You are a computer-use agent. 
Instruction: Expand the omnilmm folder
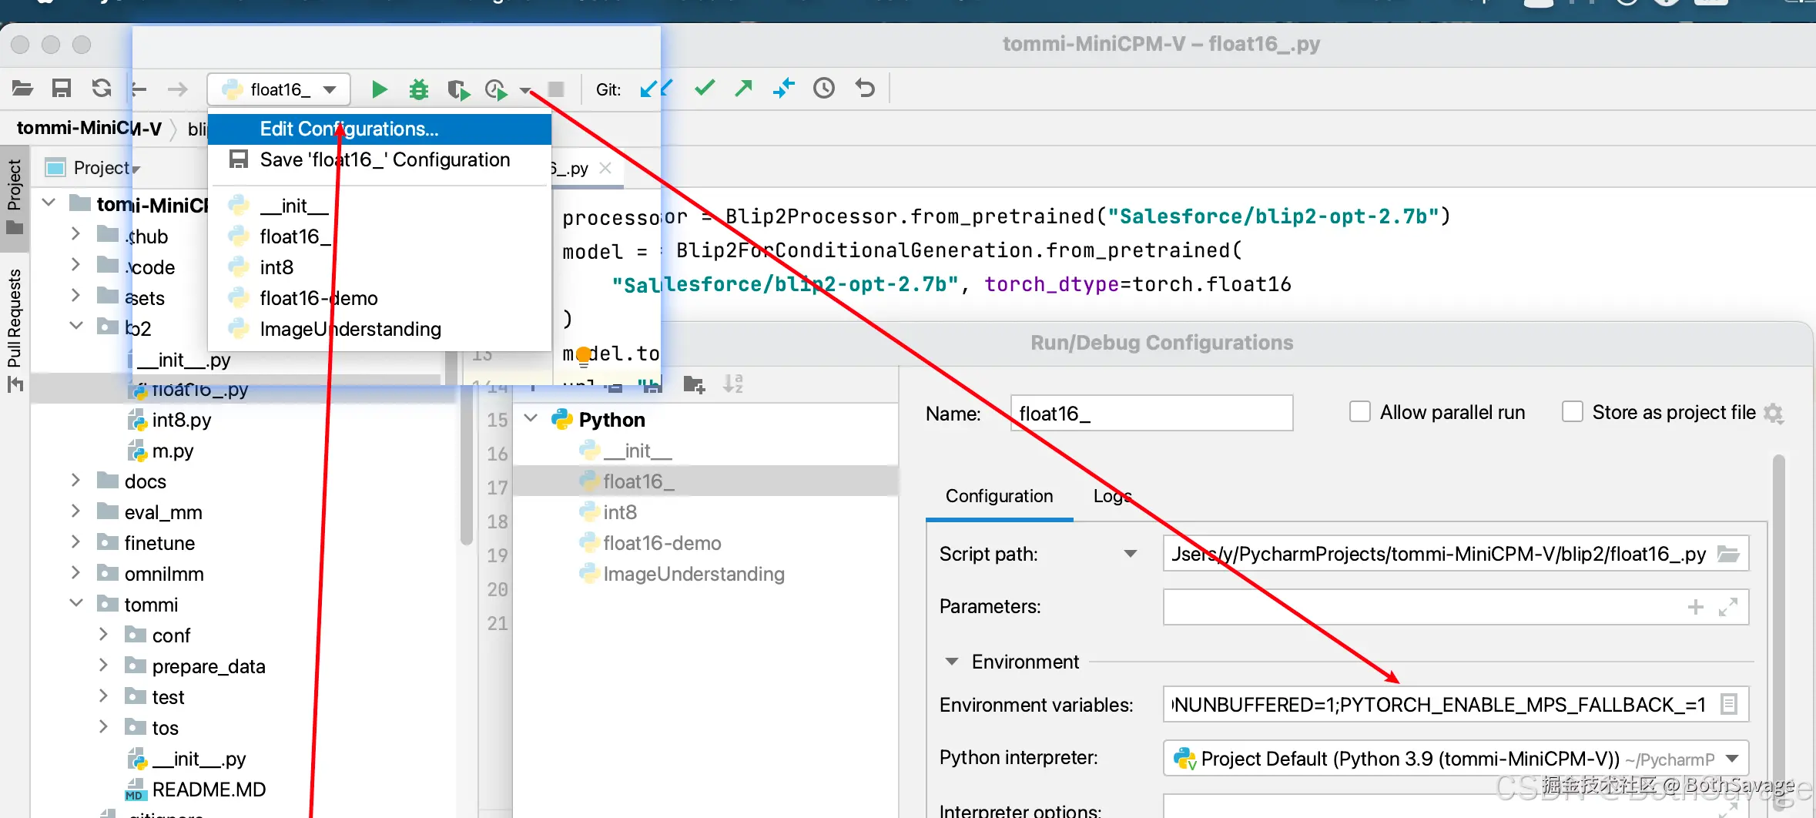pos(75,573)
